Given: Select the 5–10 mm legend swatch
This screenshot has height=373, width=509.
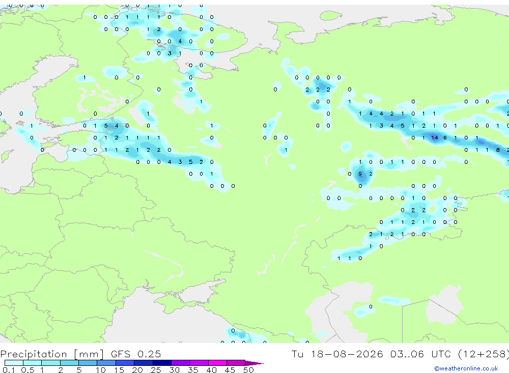Looking at the screenshot, I should (88, 363).
